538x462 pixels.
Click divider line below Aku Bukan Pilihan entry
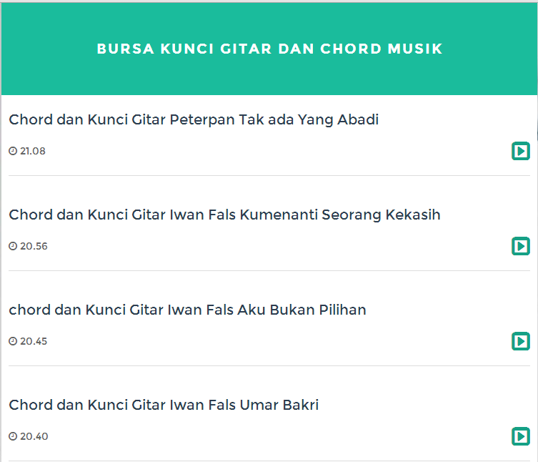269,365
